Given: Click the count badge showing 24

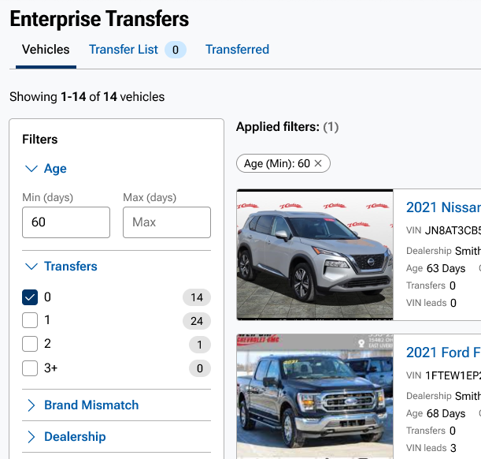Looking at the screenshot, I should click(x=197, y=321).
